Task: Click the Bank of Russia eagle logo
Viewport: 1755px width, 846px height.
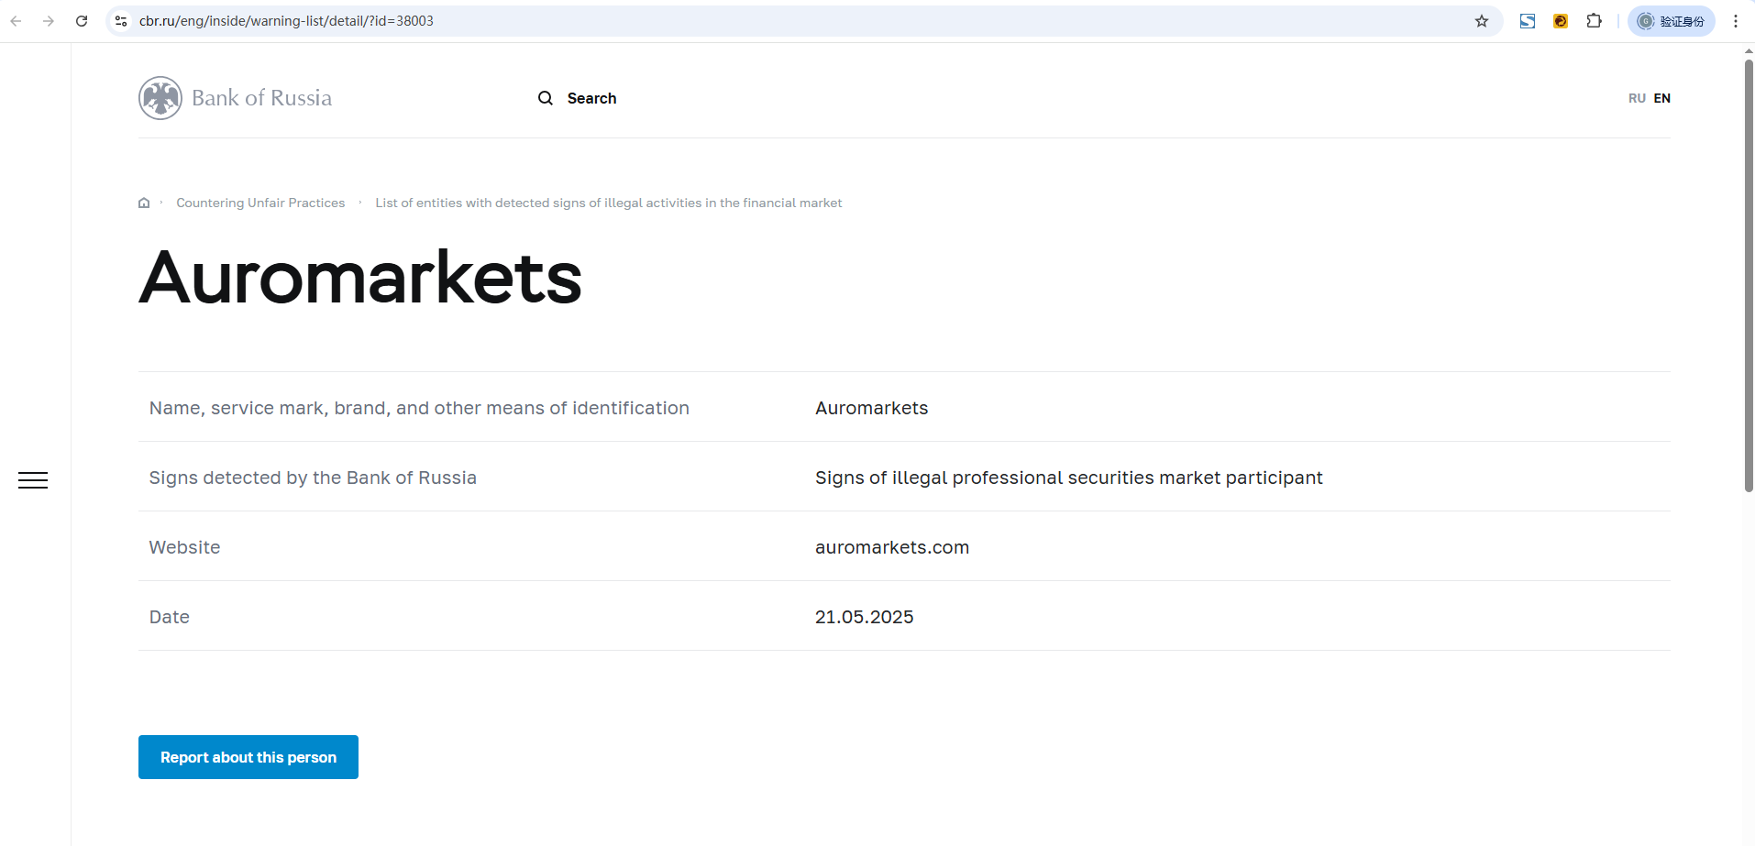Action: tap(160, 98)
